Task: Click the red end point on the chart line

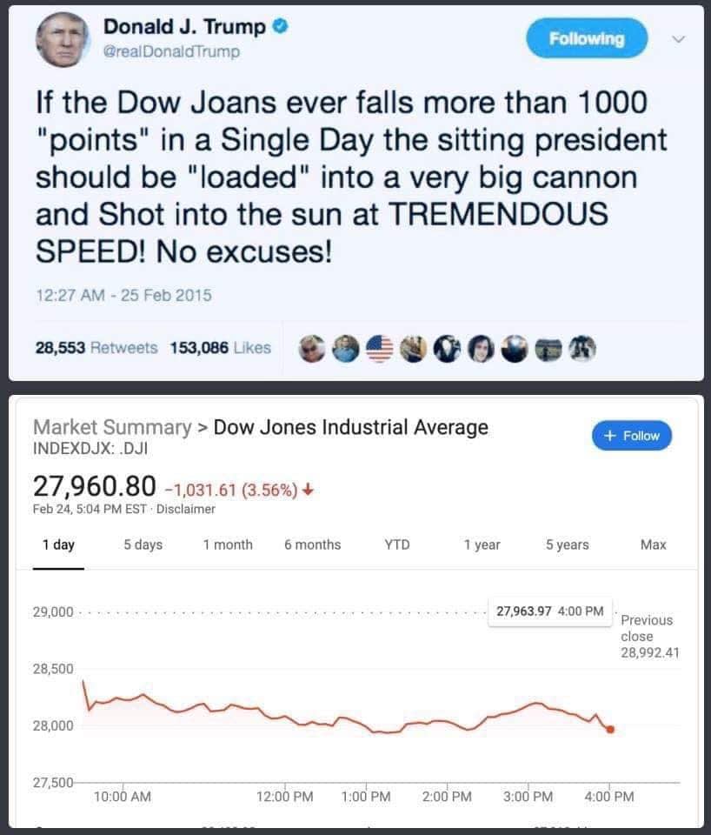Action: [x=610, y=729]
